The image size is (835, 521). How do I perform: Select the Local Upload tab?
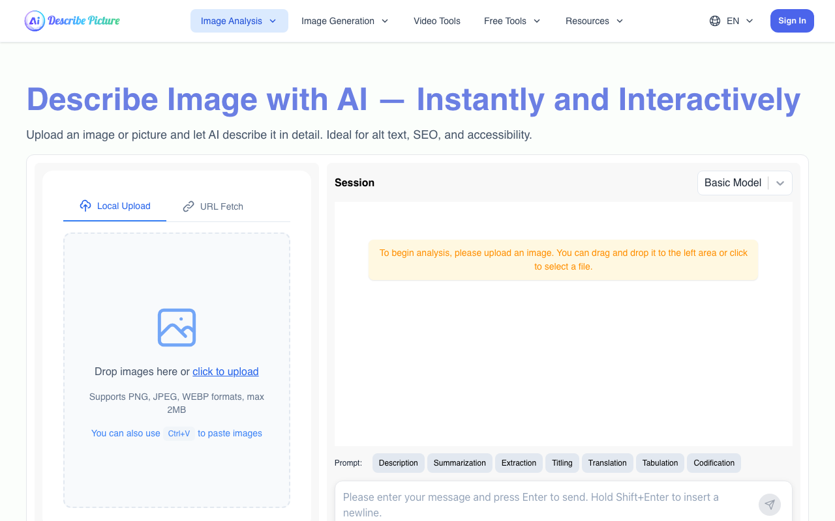tap(115, 206)
